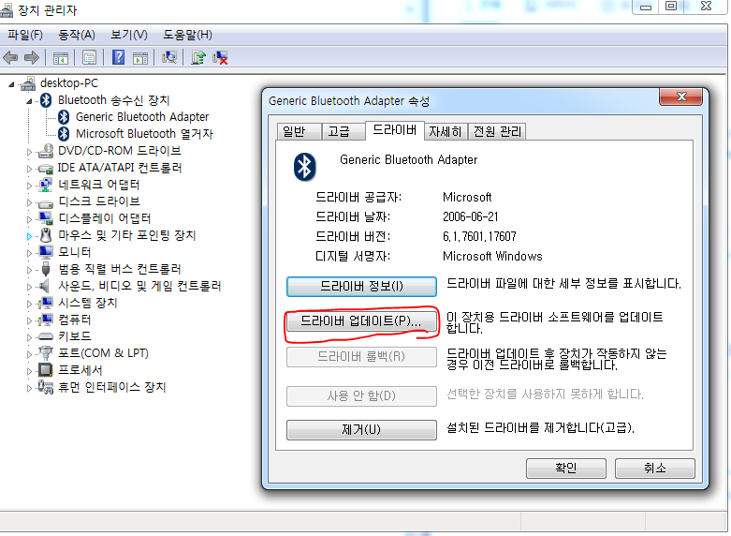Click the 디스크 드라이브 icon

(46, 202)
